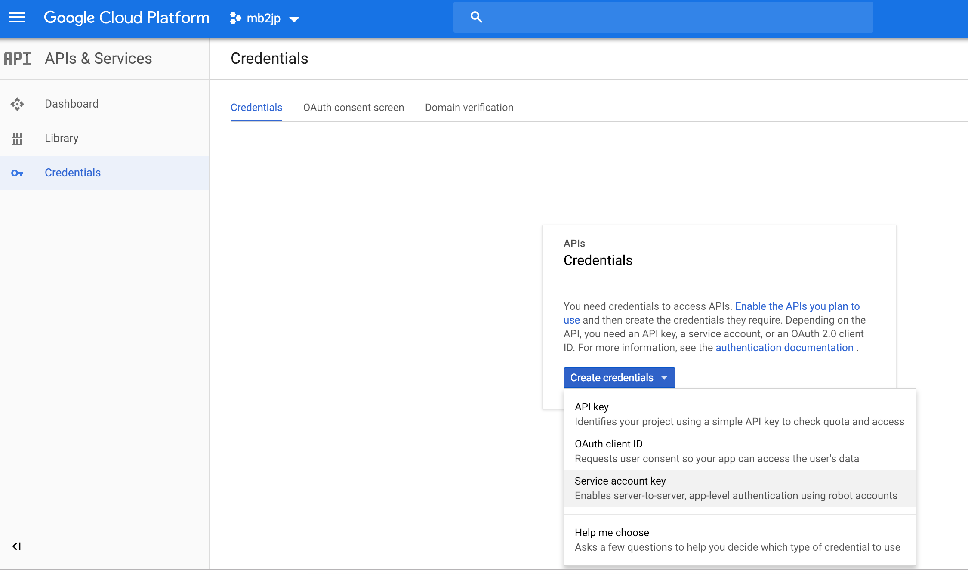Open the hamburger navigation menu

click(x=17, y=18)
